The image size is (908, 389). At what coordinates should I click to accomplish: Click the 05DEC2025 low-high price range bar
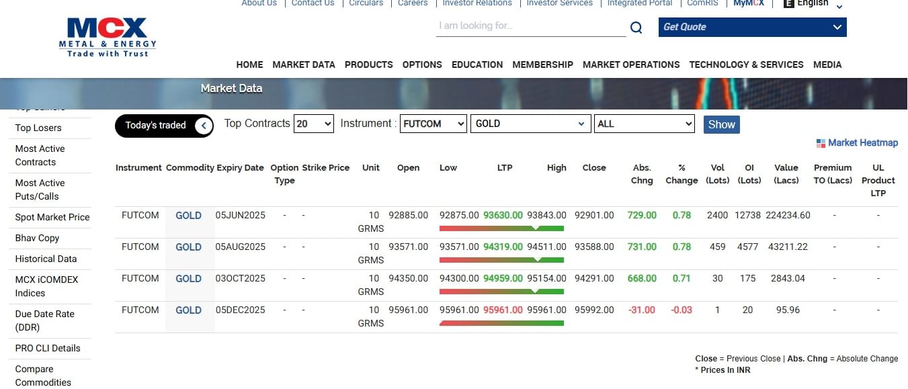501,323
